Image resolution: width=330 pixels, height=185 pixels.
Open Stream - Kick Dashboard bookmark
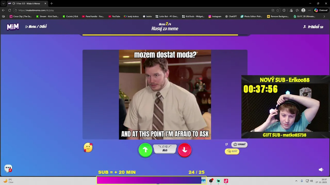pyautogui.click(x=47, y=16)
